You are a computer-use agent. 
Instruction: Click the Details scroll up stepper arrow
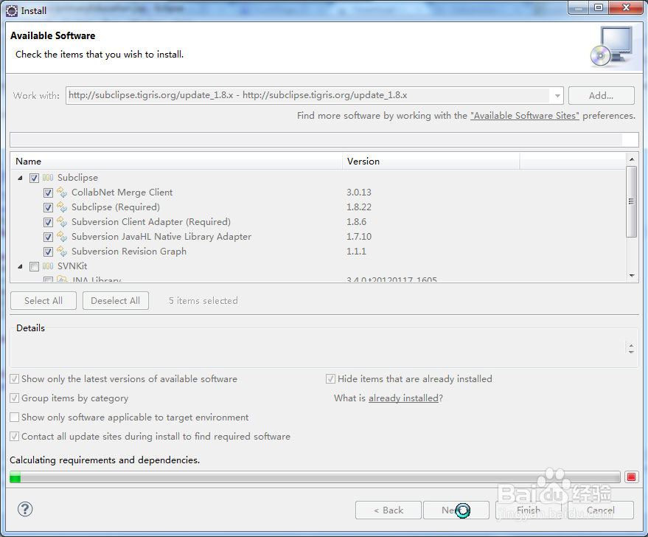(631, 345)
